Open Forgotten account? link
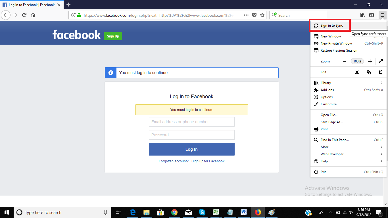 pyautogui.click(x=174, y=161)
